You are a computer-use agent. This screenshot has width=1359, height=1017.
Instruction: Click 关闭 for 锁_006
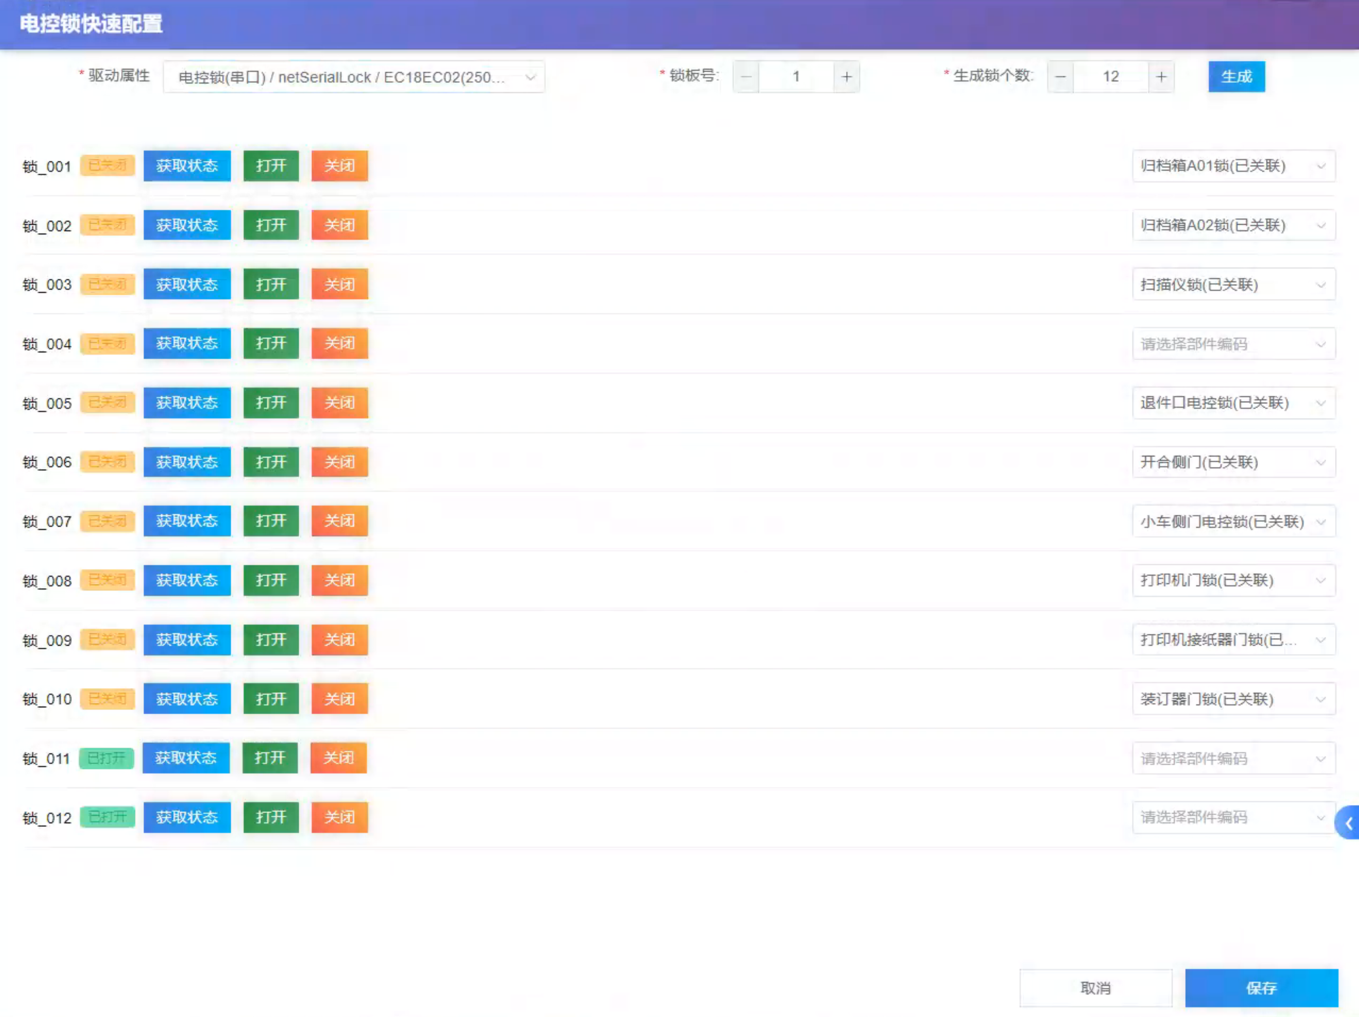340,462
